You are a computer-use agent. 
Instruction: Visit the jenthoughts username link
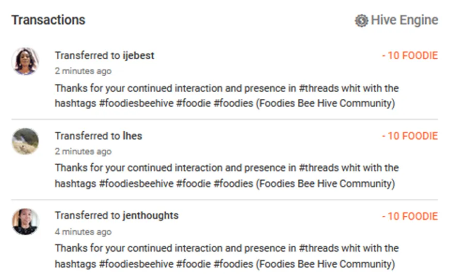click(x=150, y=216)
